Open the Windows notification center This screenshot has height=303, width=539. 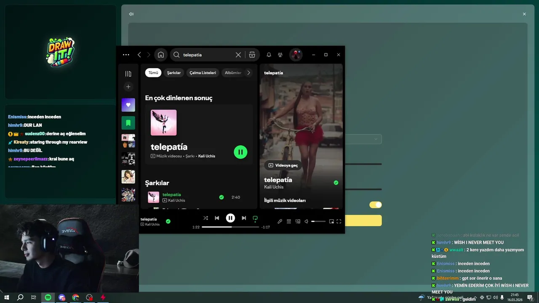click(531, 298)
